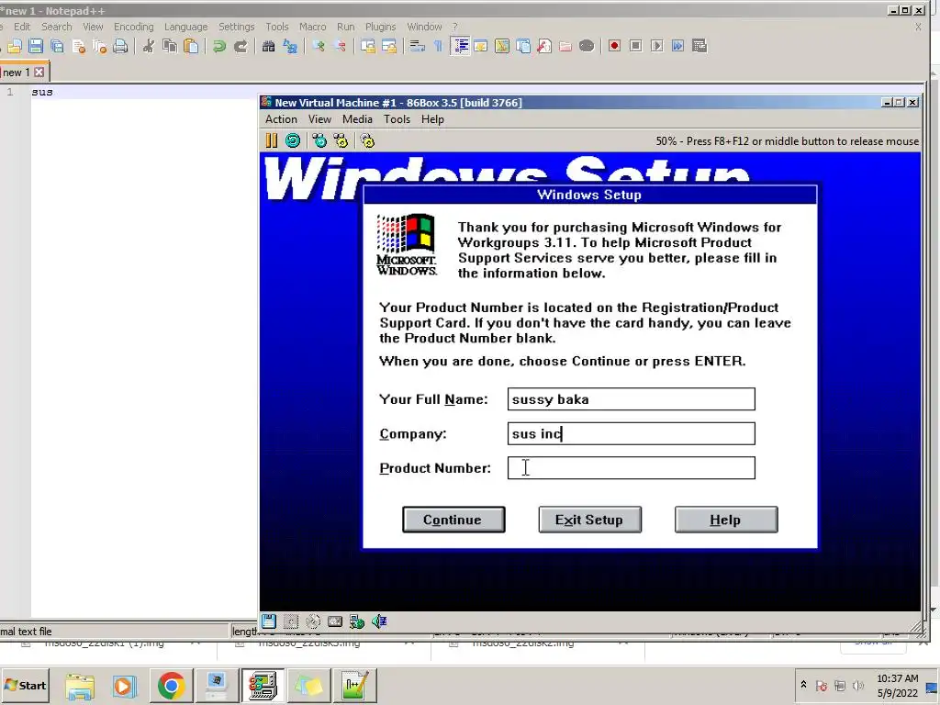Click the Cut scissors icon in Notepad++
940x705 pixels.
pyautogui.click(x=149, y=46)
